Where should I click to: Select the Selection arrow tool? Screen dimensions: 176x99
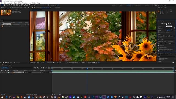[2, 5]
